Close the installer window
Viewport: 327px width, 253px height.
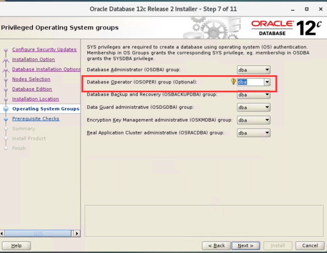(321, 9)
